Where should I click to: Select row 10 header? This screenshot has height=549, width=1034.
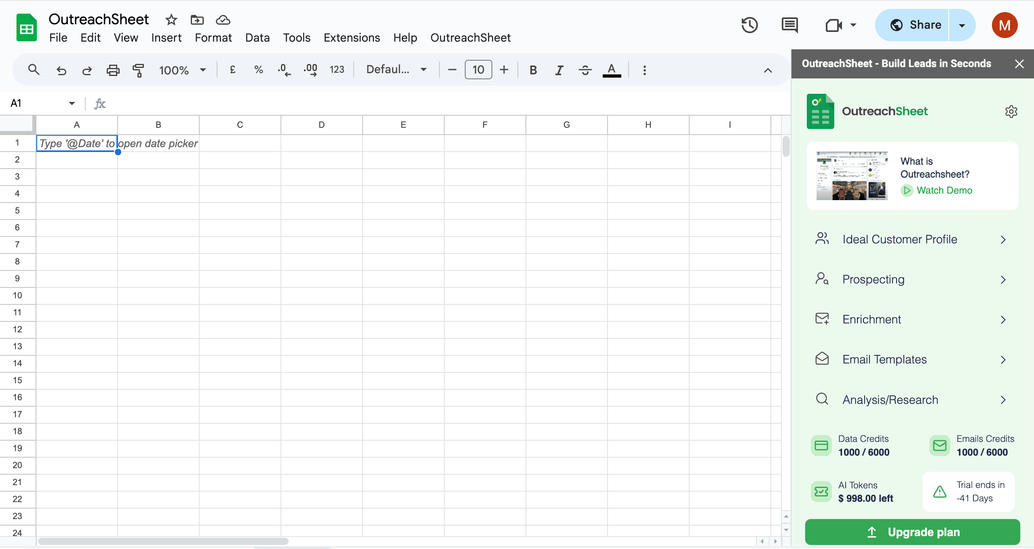pos(17,296)
